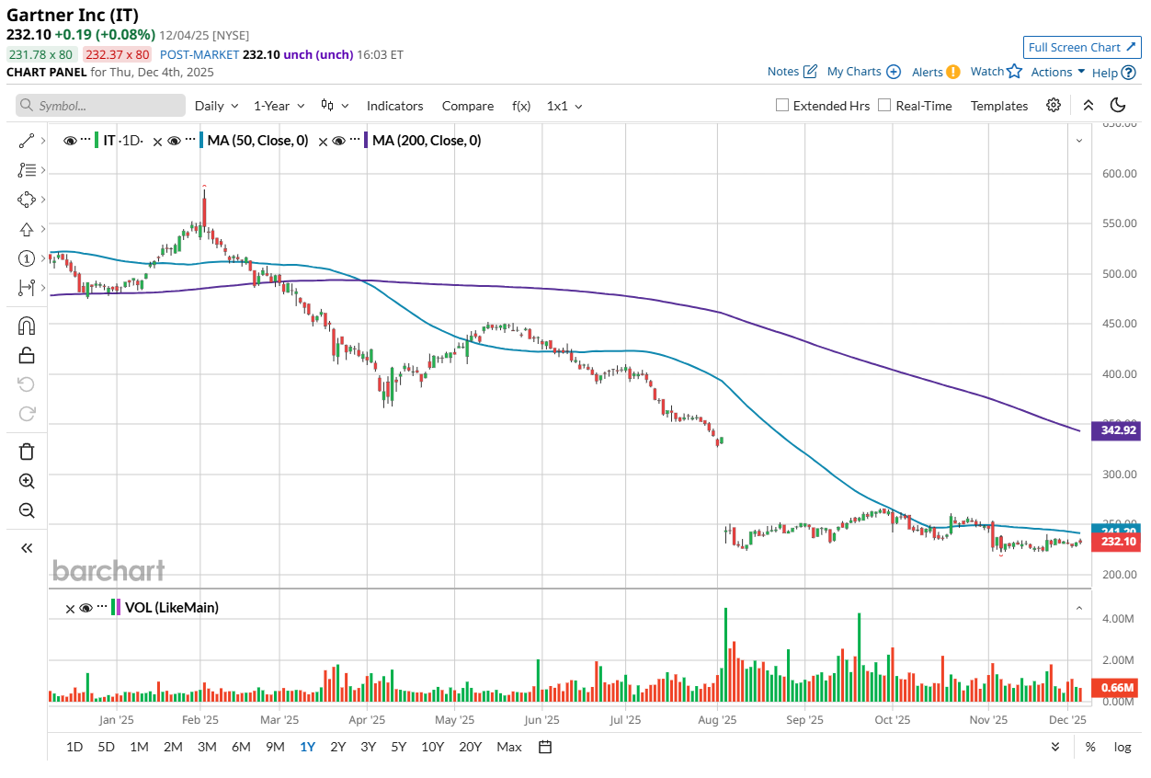Screen dimensions: 1151x778
Task: Hide the MA (200, Close, 0) line
Action: tap(338, 141)
